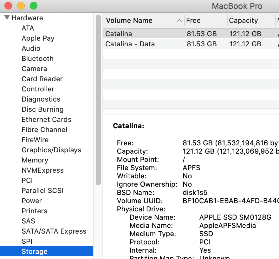
Task: Select the highlighted Storage item
Action: pyautogui.click(x=47, y=251)
